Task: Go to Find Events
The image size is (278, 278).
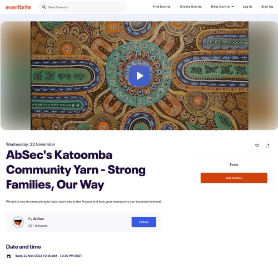Action: 161,7
